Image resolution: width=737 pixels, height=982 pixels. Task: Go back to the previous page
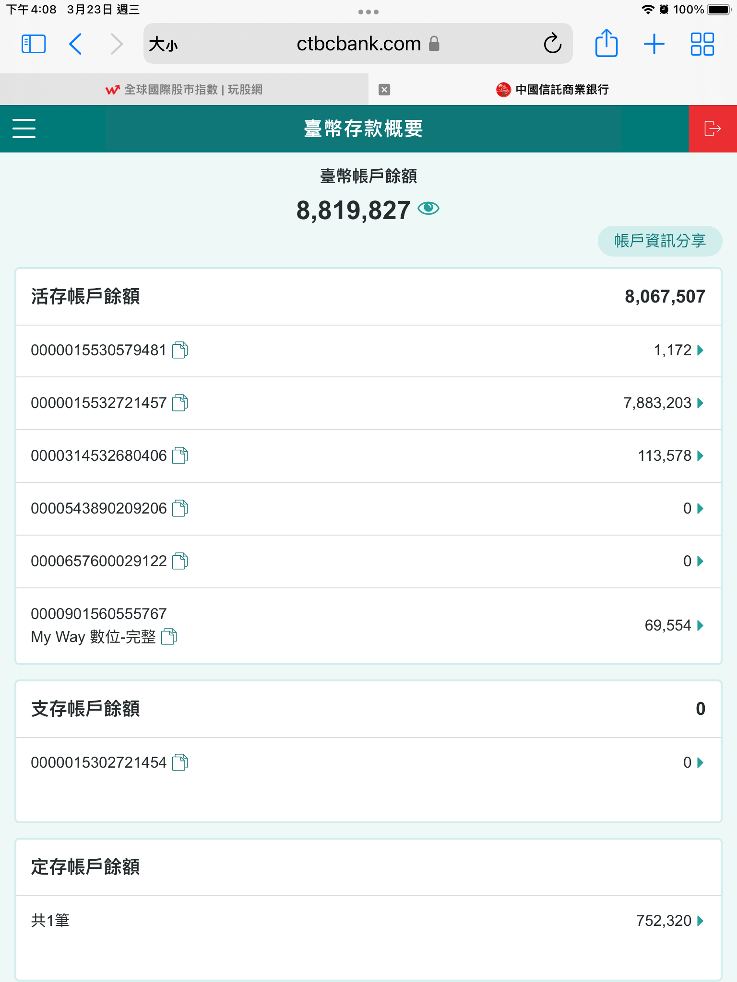(x=76, y=44)
